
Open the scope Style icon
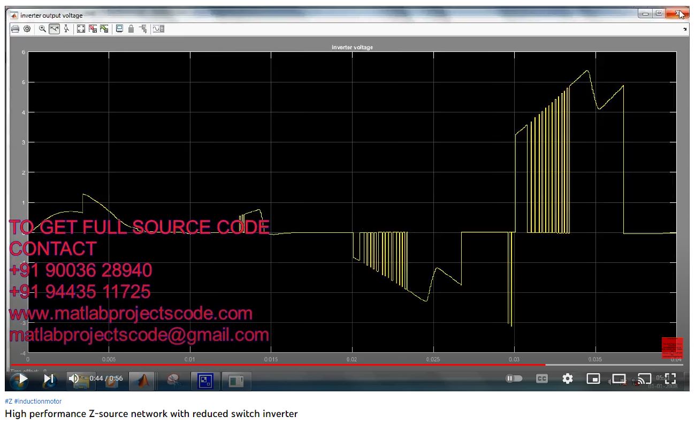(158, 29)
